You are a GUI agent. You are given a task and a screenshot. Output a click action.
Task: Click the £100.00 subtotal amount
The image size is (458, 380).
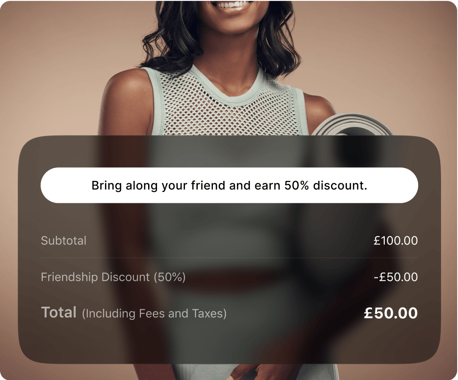tap(395, 241)
